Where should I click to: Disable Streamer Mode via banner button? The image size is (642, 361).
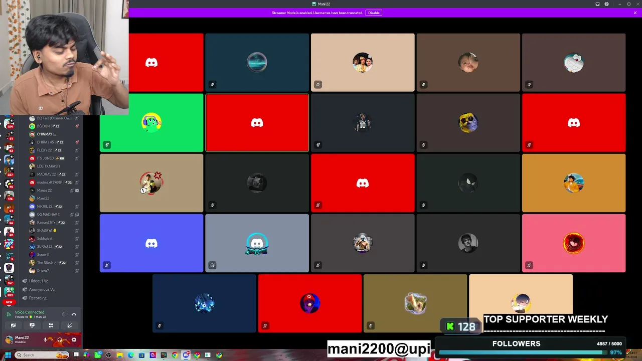[374, 13]
